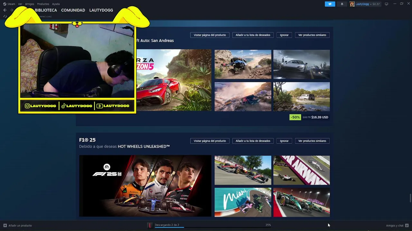View Forza white supercar screenshot

pos(302,64)
